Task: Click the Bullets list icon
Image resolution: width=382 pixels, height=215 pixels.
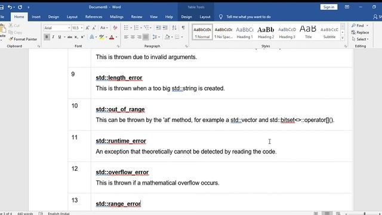Action: [x=126, y=28]
